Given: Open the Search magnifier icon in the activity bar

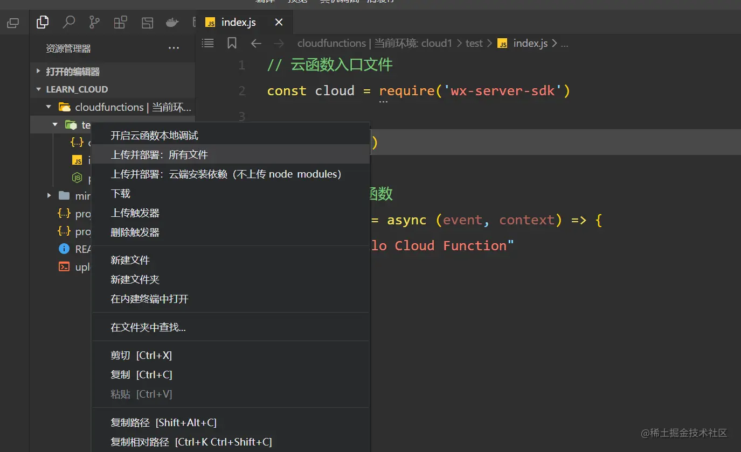Looking at the screenshot, I should coord(68,22).
